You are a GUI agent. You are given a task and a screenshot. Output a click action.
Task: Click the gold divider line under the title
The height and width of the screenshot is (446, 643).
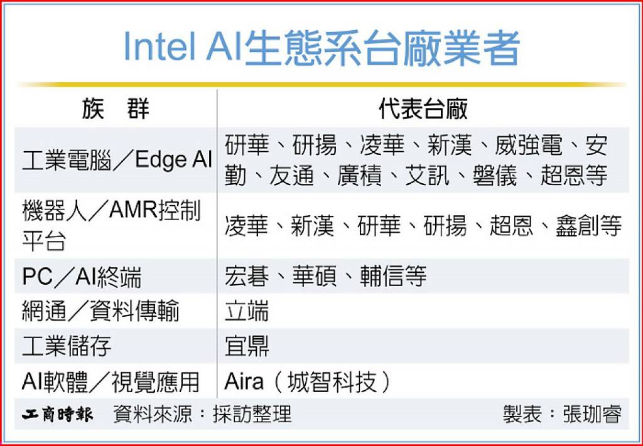point(321,85)
